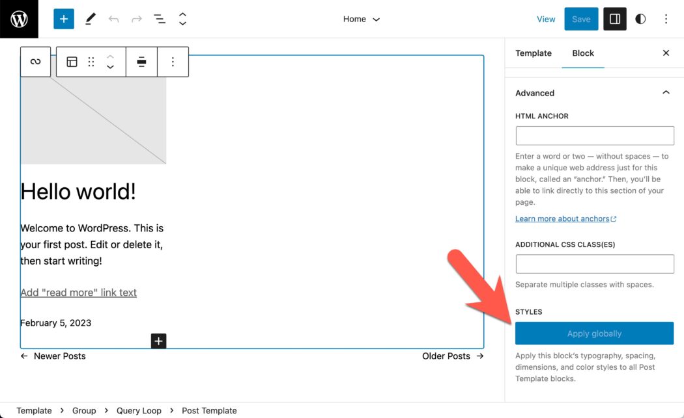Focus the Additional CSS Class(es) field

(595, 264)
